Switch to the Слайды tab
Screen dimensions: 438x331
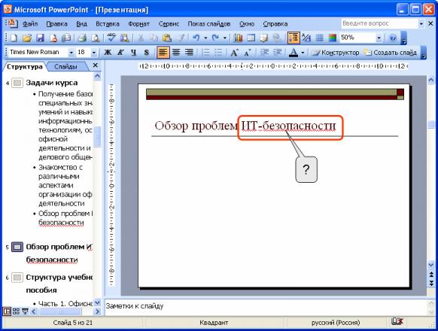[65, 67]
